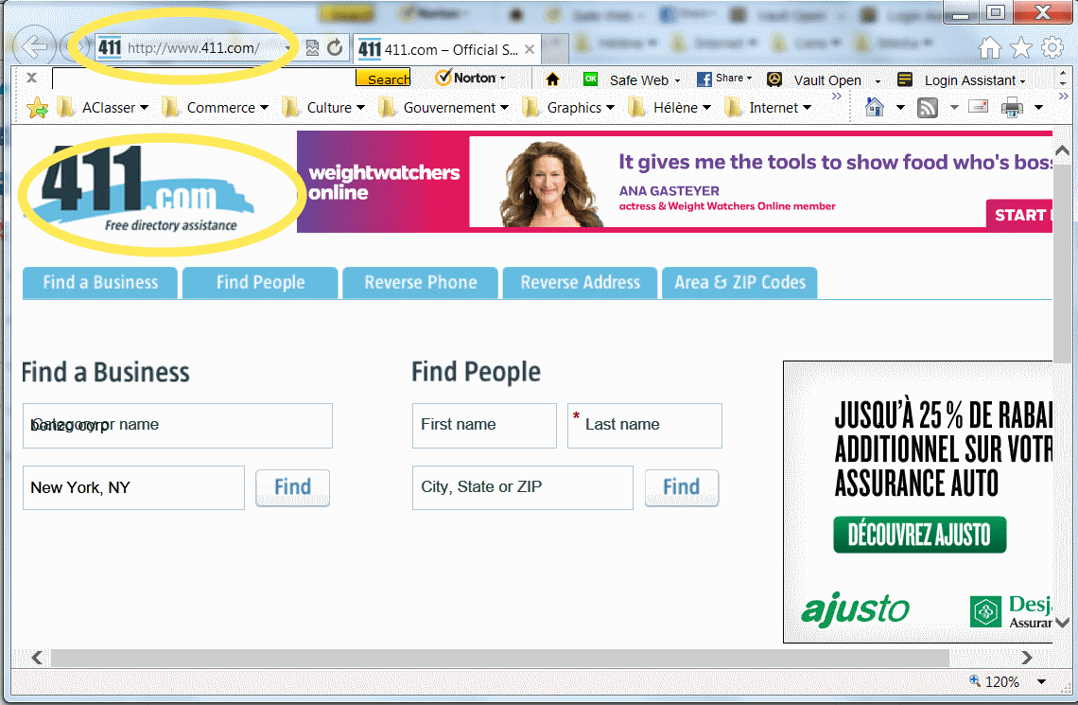1078x705 pixels.
Task: Click the Read mail icon
Action: (x=978, y=107)
